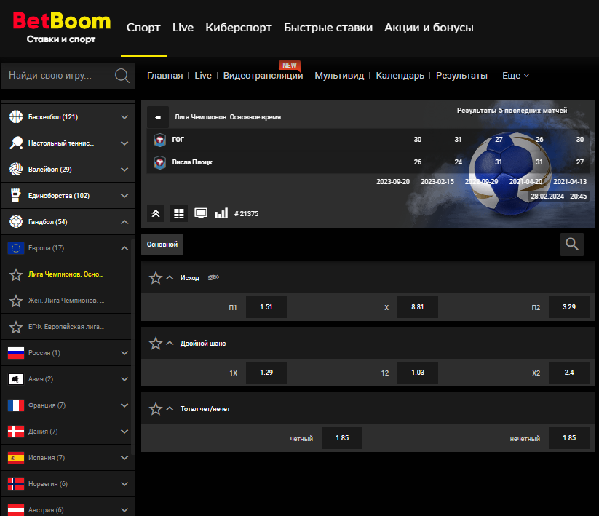Click the Europe flag icon

[16, 248]
